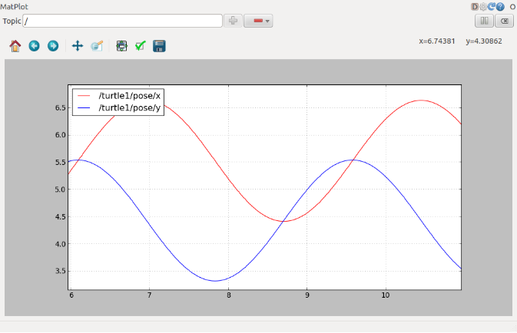Click the 10 x-axis tick label

pyautogui.click(x=386, y=295)
